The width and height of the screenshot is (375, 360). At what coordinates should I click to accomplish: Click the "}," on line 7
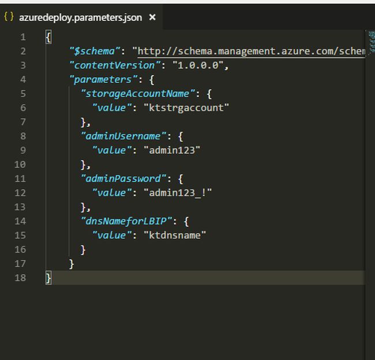click(x=85, y=123)
